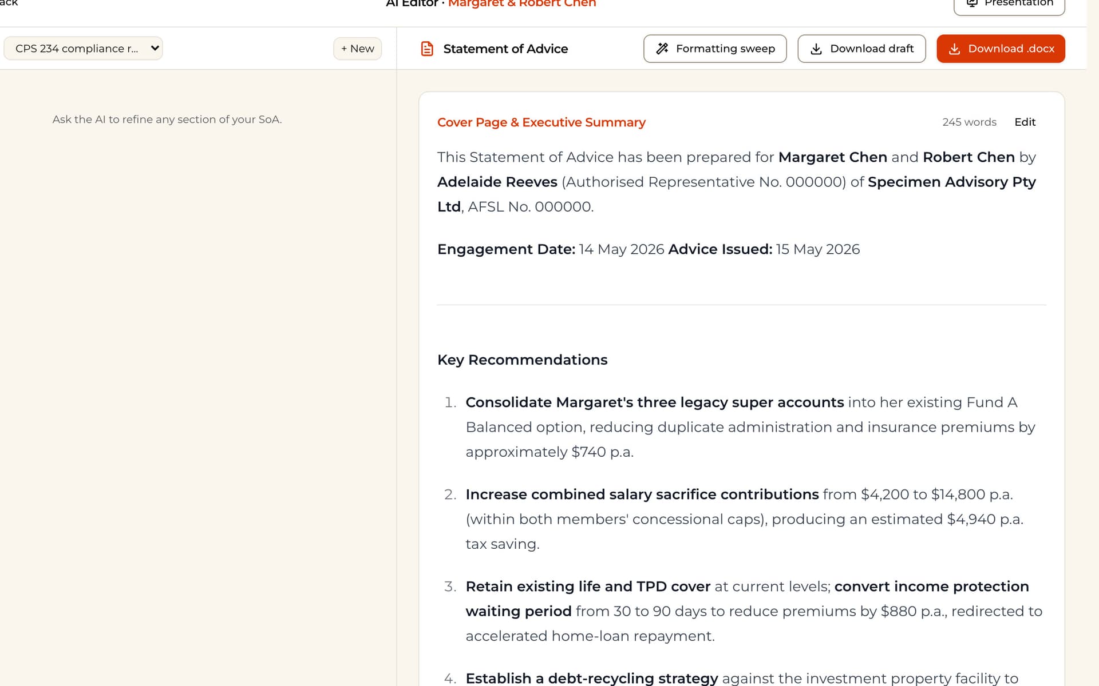Click the download icon in Download .docx
The height and width of the screenshot is (686, 1099).
pos(954,49)
